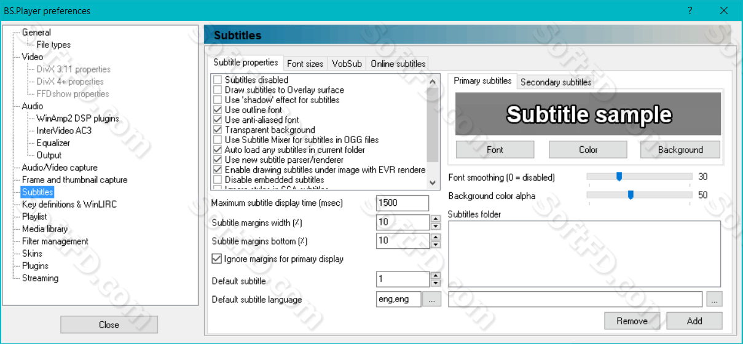Enable Draw subtitles to Overlay surface
The width and height of the screenshot is (743, 344).
[217, 90]
